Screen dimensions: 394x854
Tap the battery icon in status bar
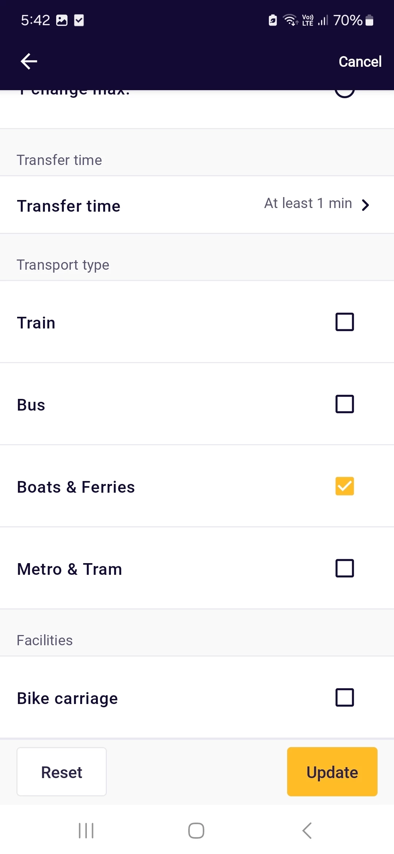click(x=369, y=20)
